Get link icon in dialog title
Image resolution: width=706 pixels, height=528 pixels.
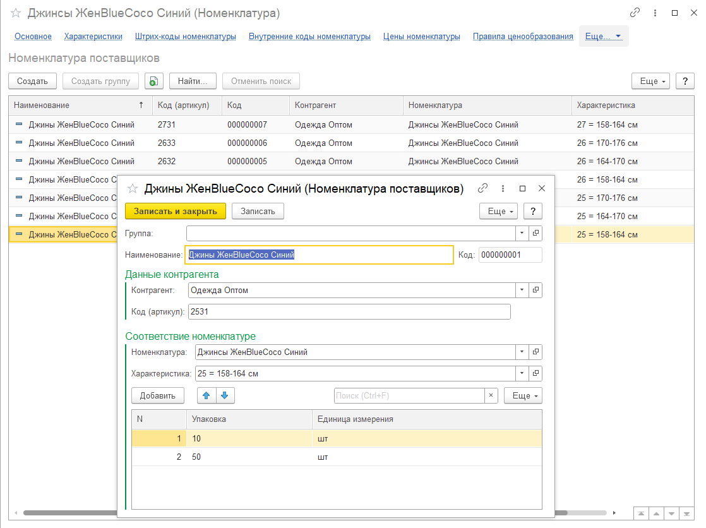click(x=483, y=188)
